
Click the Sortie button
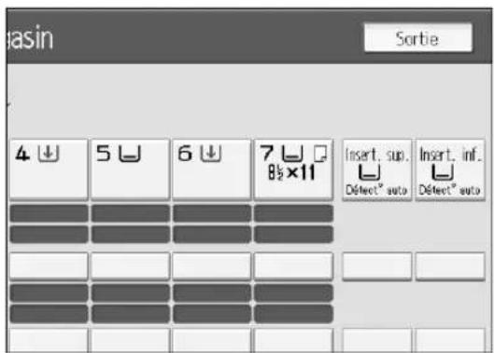417,37
